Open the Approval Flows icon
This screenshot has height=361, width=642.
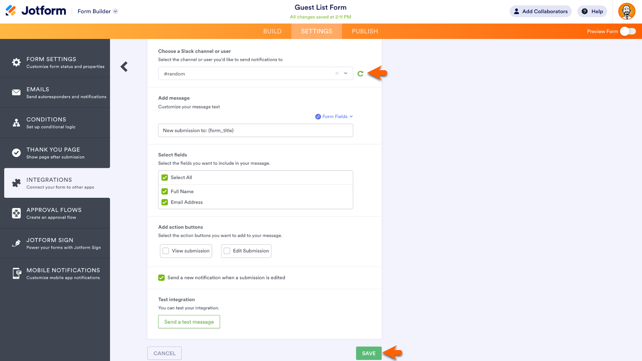[x=16, y=213]
